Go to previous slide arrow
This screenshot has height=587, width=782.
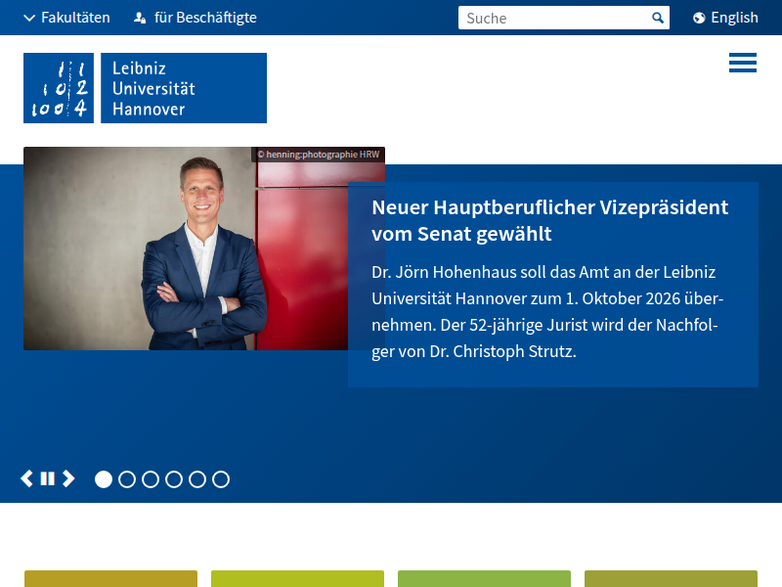[27, 478]
